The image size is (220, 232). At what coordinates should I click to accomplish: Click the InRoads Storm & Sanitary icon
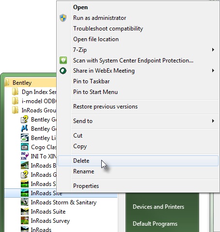[25, 202]
